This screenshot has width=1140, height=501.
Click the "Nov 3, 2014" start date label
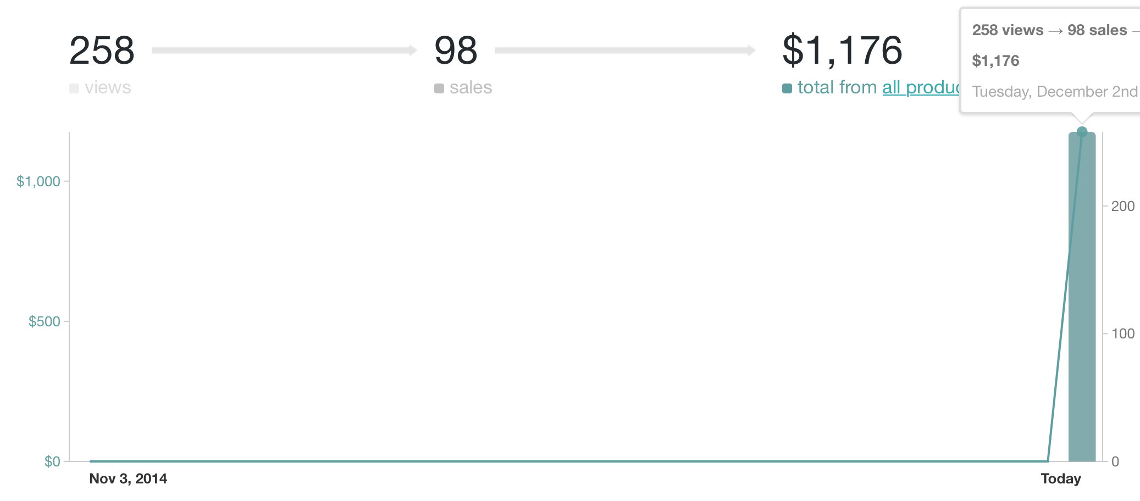[128, 478]
